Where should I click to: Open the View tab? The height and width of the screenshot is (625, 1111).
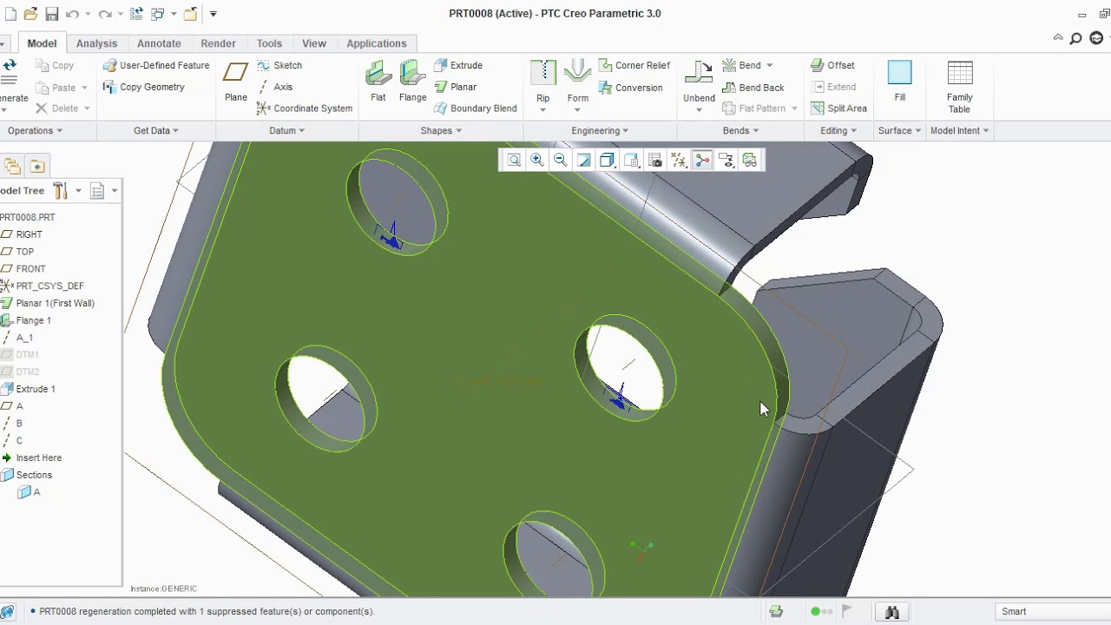(x=314, y=43)
